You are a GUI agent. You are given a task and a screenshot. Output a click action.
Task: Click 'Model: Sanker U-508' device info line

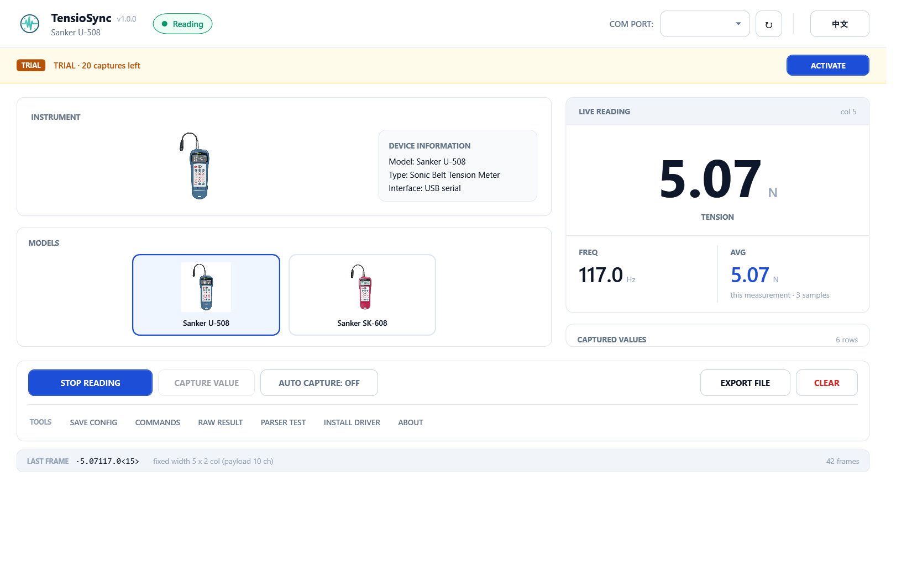(427, 162)
